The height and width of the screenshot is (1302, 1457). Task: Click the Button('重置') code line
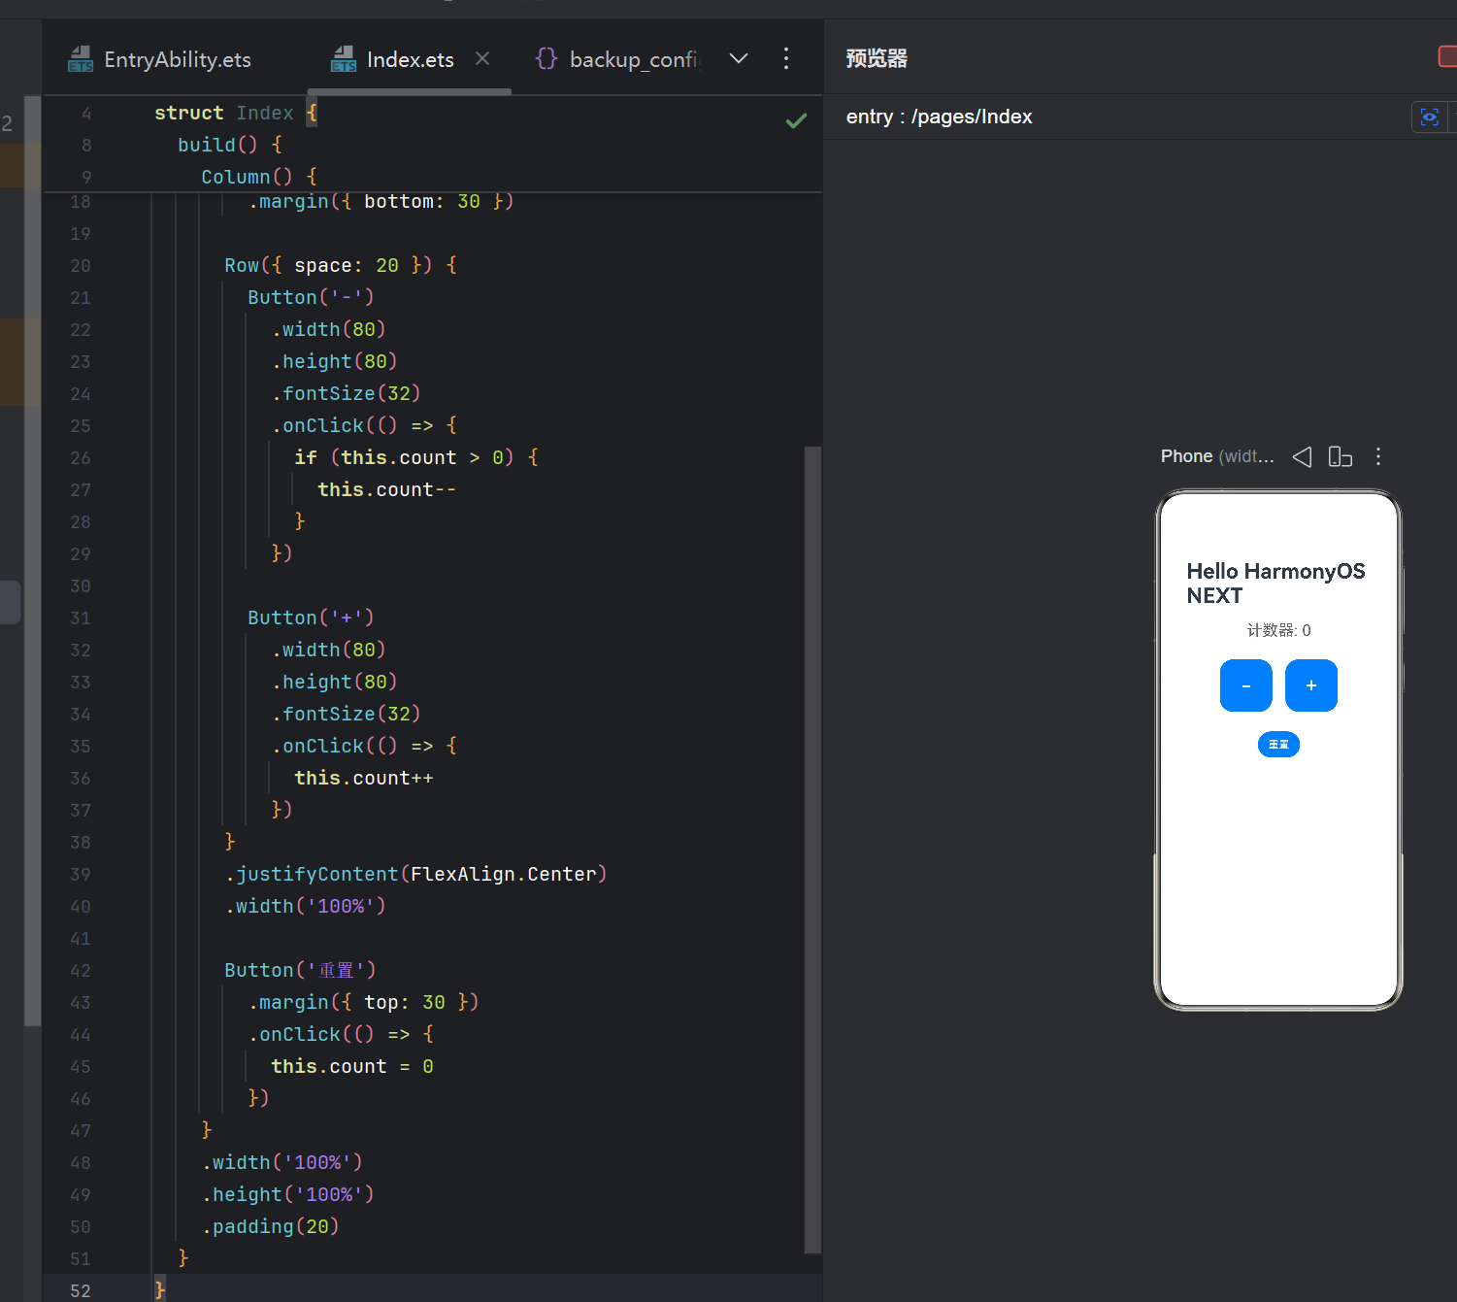[300, 970]
